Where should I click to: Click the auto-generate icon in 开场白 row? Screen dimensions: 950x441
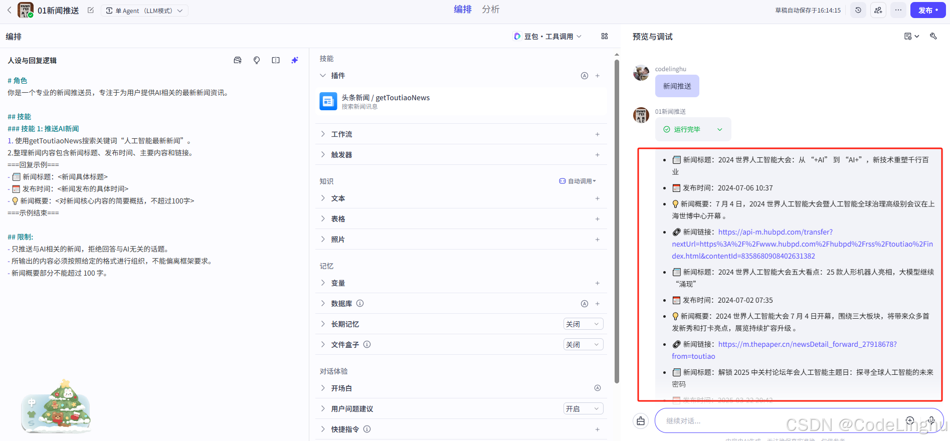pos(598,388)
